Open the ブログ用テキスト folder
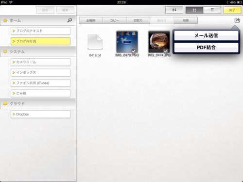 point(40,31)
